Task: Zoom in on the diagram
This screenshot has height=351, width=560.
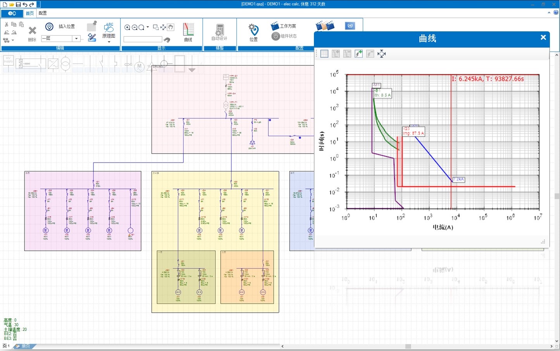Action: pos(127,27)
